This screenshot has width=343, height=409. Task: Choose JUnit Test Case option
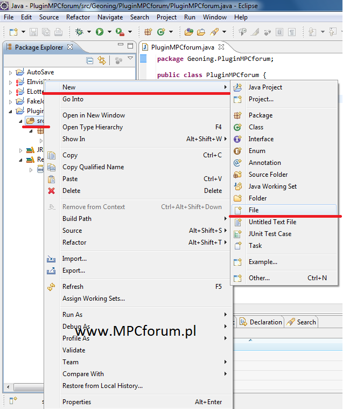pos(284,234)
